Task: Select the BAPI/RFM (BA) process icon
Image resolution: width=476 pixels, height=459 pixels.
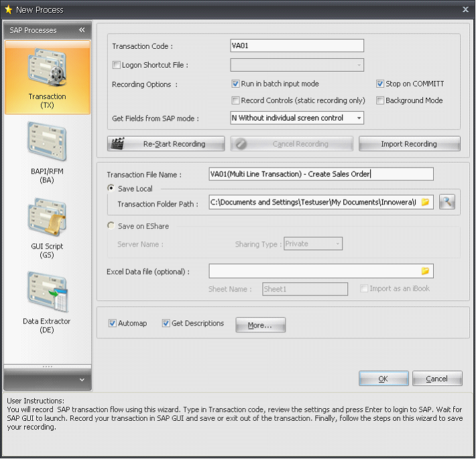Action: click(x=47, y=151)
